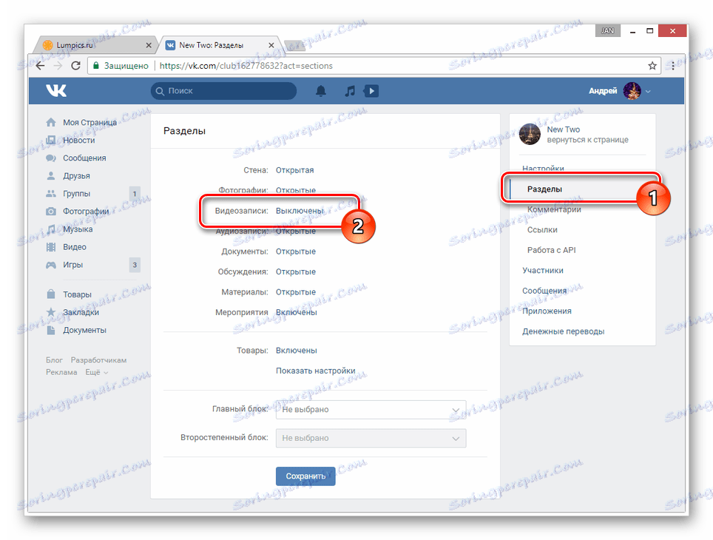This screenshot has height=540, width=713.
Task: Expand the Второстепенный блок dropdown
Action: [371, 438]
